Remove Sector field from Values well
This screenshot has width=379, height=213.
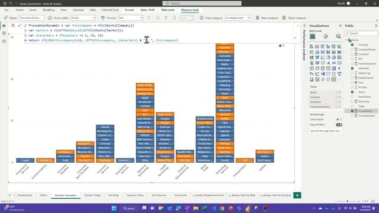pos(339,92)
